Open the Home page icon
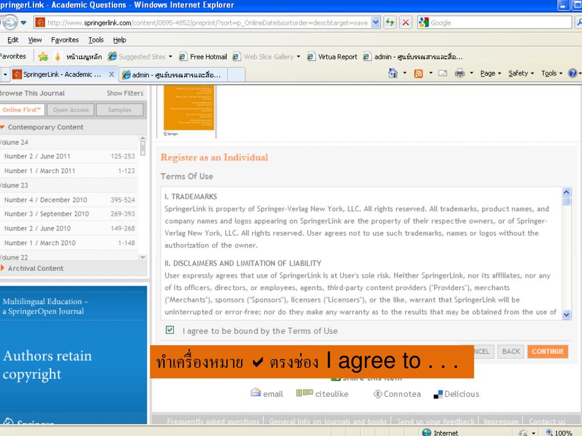The image size is (582, 436). click(x=393, y=73)
